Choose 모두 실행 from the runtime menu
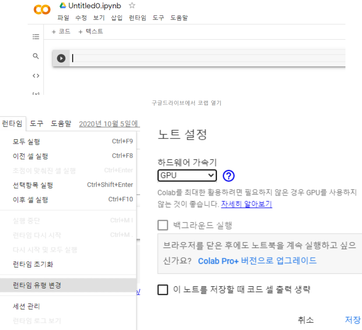Viewport: 362px width, 330px height. click(68, 142)
